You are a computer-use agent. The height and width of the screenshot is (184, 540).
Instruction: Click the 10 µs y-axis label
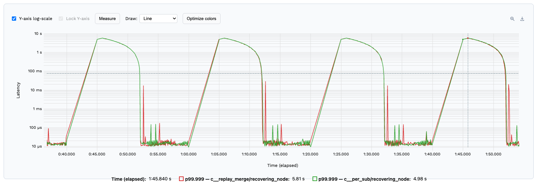(37, 146)
